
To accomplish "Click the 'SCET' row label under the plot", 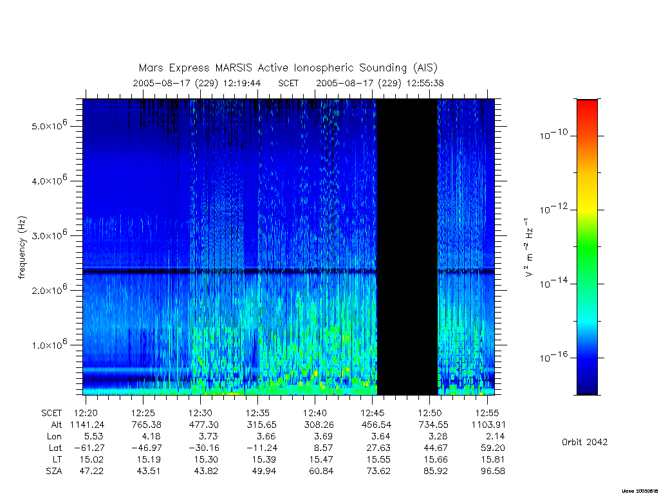I will tap(51, 414).
